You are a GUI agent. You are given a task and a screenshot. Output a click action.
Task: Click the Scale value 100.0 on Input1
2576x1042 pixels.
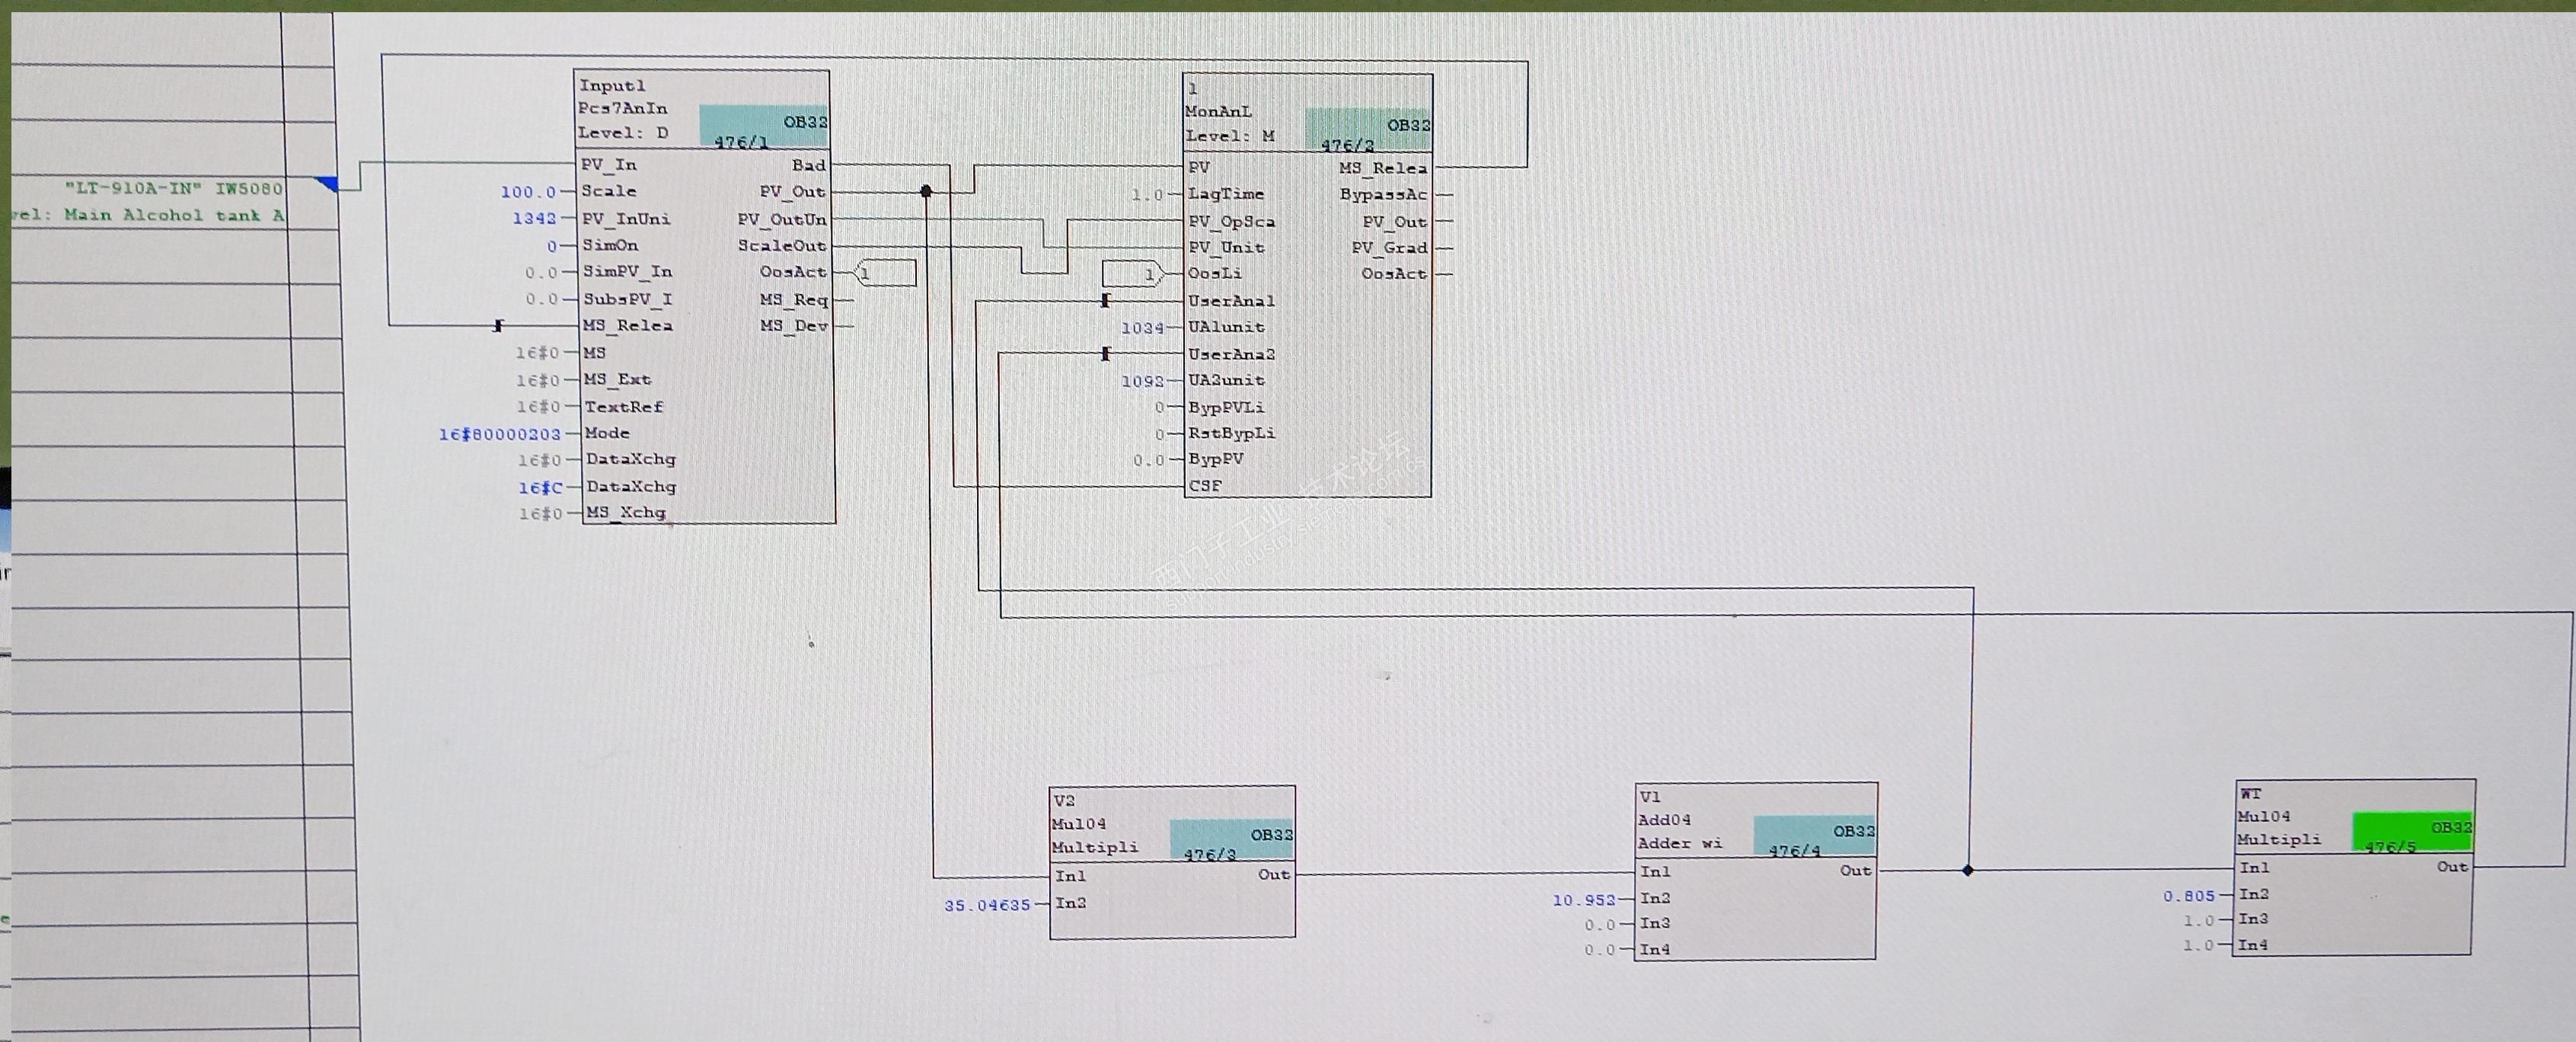click(x=528, y=192)
